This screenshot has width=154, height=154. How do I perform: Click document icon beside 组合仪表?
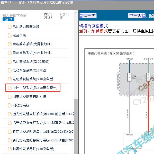pyautogui.click(x=10, y=35)
